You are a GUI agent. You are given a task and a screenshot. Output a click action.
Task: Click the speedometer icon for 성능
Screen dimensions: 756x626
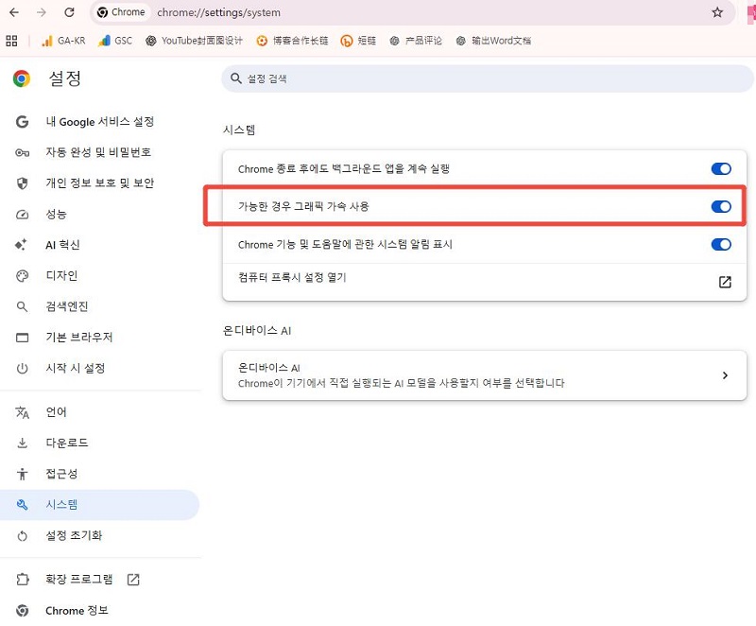click(x=22, y=215)
